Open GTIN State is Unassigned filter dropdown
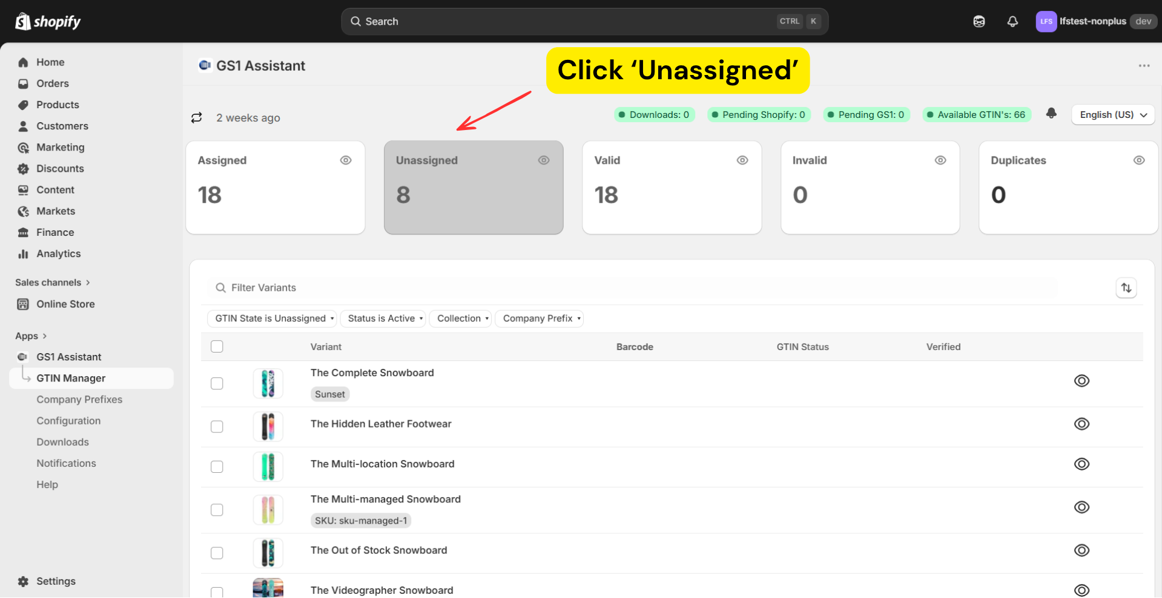This screenshot has width=1162, height=598. click(272, 319)
